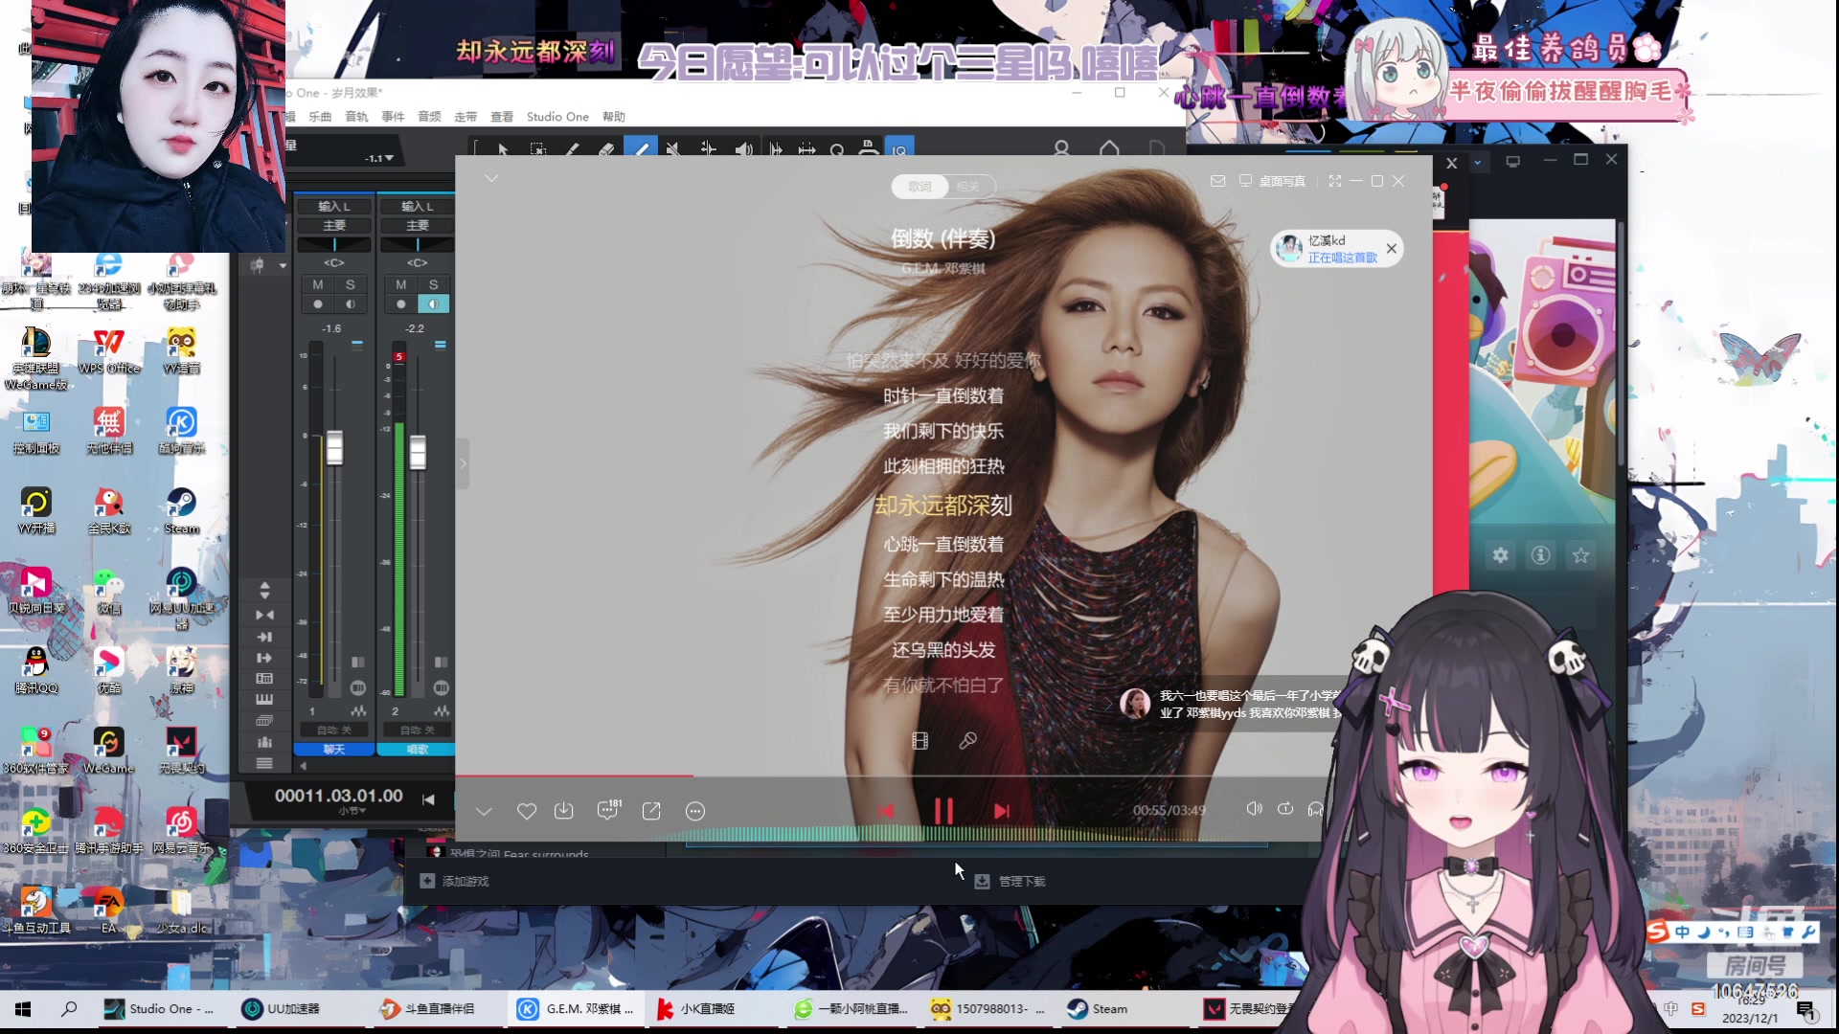The width and height of the screenshot is (1839, 1034).
Task: Arm record on channel 2
Action: tap(401, 304)
